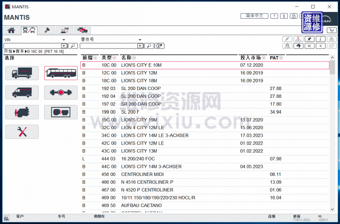340x224 pixels.
Task: Open the truck fleet comparison tab
Action: pos(82,30)
